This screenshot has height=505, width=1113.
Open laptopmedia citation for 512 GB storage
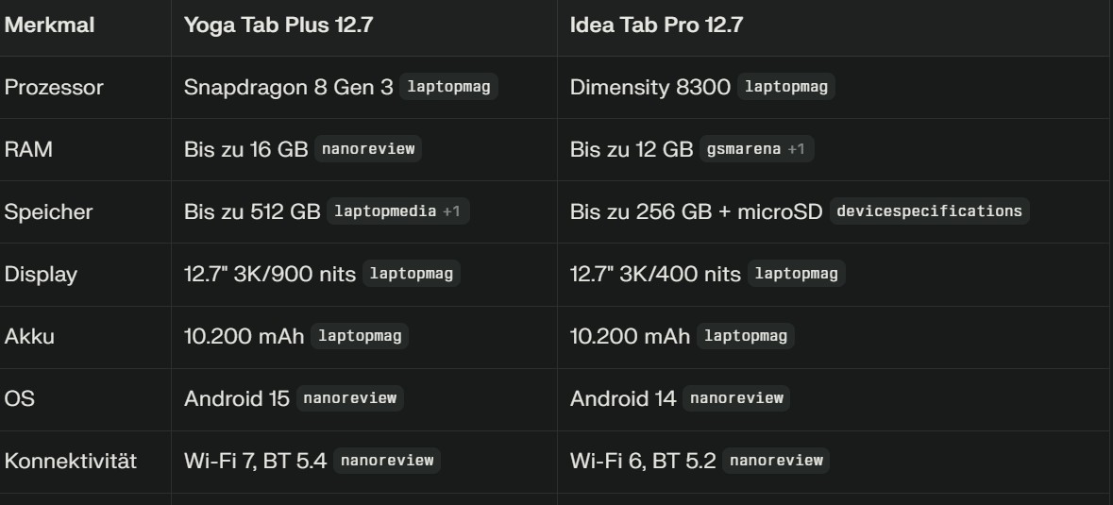tap(384, 211)
